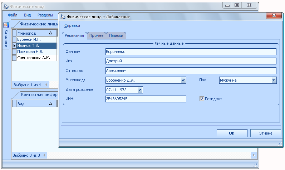The image size is (285, 170).
Task: Click the row selector box for Буреной И.Г.
Action: (x=14, y=39)
